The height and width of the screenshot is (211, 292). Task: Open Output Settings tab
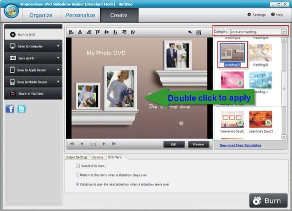(x=76, y=157)
